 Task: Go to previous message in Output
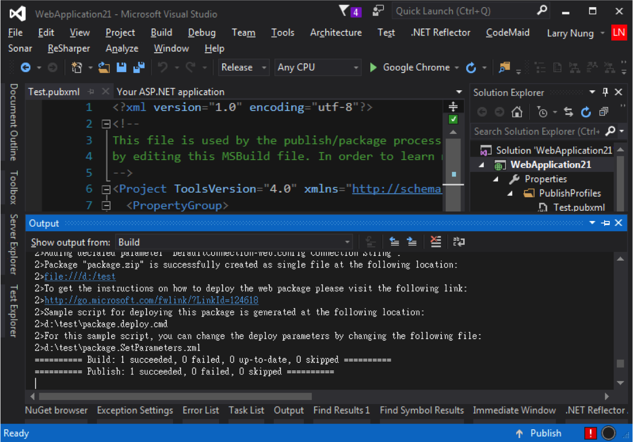[394, 242]
